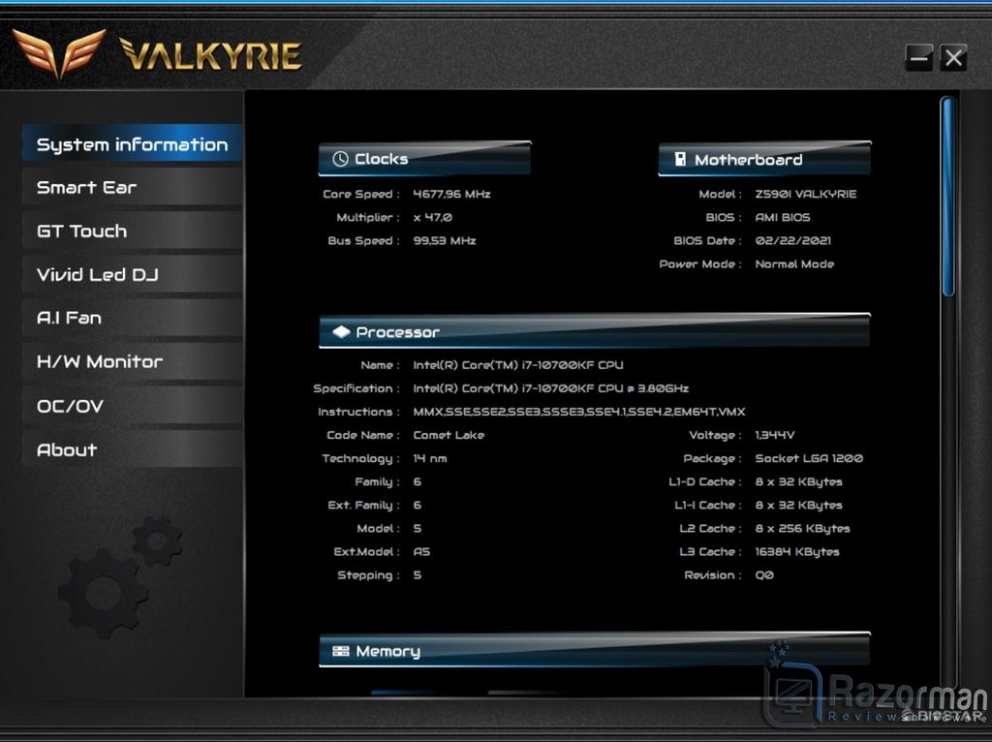Click the clock icon in Clocks header
992x742 pixels.
pyautogui.click(x=340, y=159)
